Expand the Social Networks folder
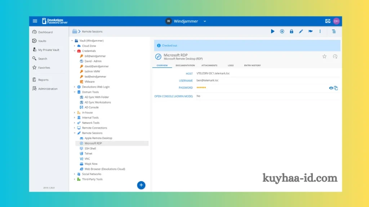The width and height of the screenshot is (369, 207). (75, 174)
